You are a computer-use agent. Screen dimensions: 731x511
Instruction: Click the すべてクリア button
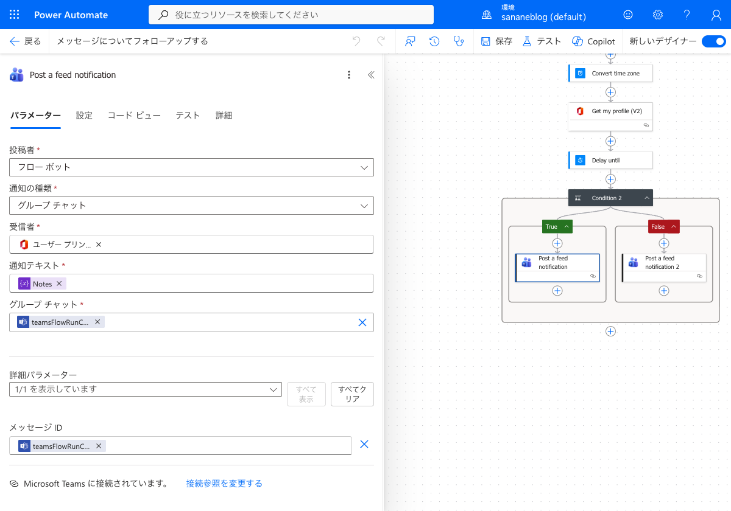[352, 394]
